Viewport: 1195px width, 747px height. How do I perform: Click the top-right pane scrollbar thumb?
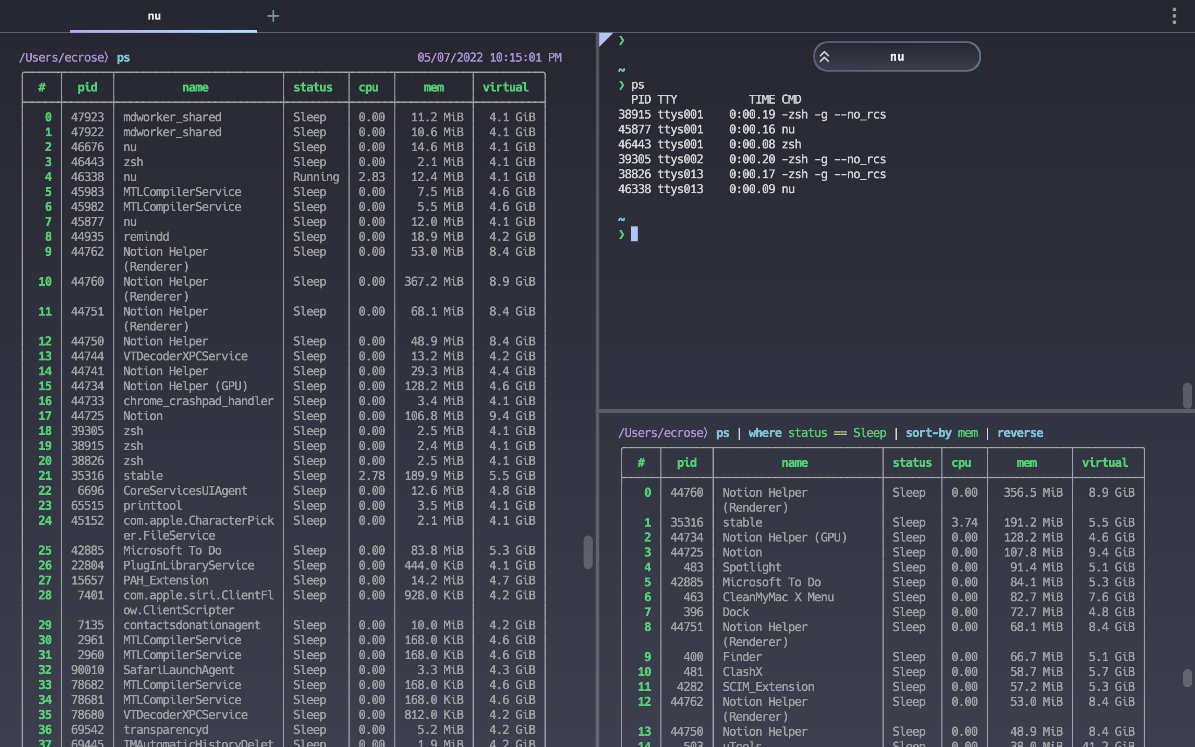tap(1187, 395)
